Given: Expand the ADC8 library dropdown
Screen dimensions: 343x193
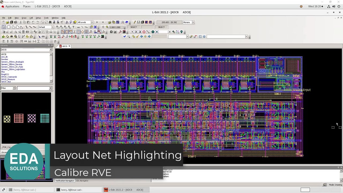Looking at the screenshot, I should point(51,50).
